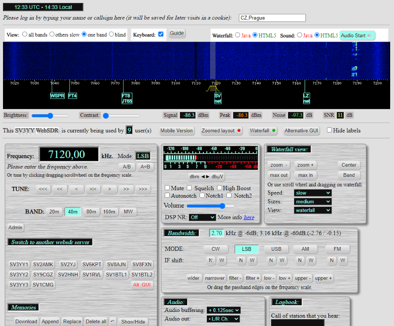Viewport: 394px width, 326px height.
Task: Enable the Mute checkbox
Action: click(x=167, y=188)
